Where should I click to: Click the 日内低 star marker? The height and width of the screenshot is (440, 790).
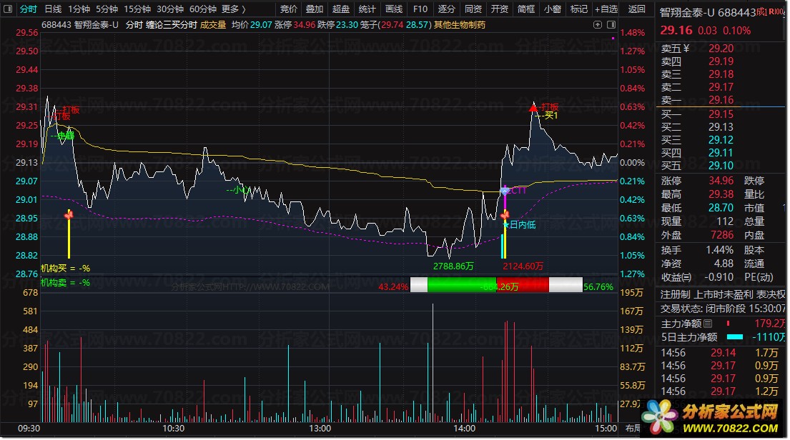[520, 225]
